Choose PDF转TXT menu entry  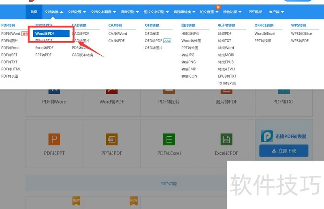[x=9, y=62]
